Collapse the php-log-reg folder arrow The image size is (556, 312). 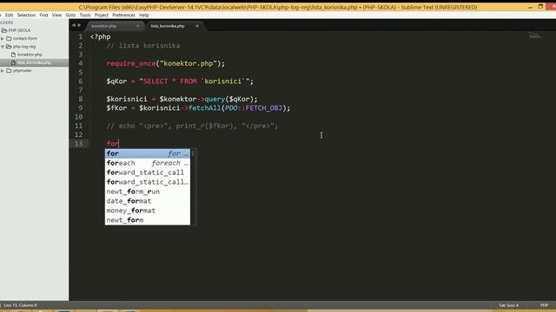pos(3,47)
